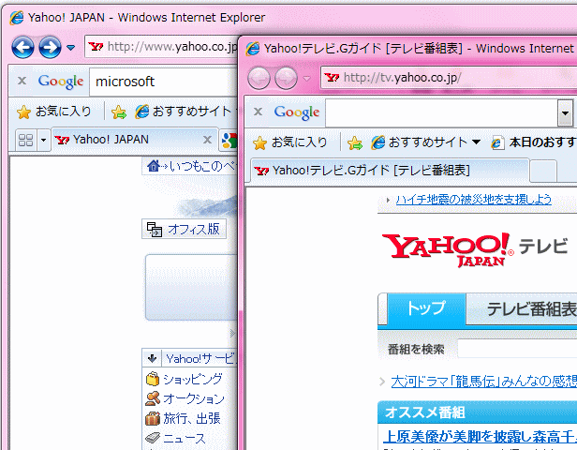Click the 番組を検索 search field
This screenshot has width=577, height=450.
[517, 349]
